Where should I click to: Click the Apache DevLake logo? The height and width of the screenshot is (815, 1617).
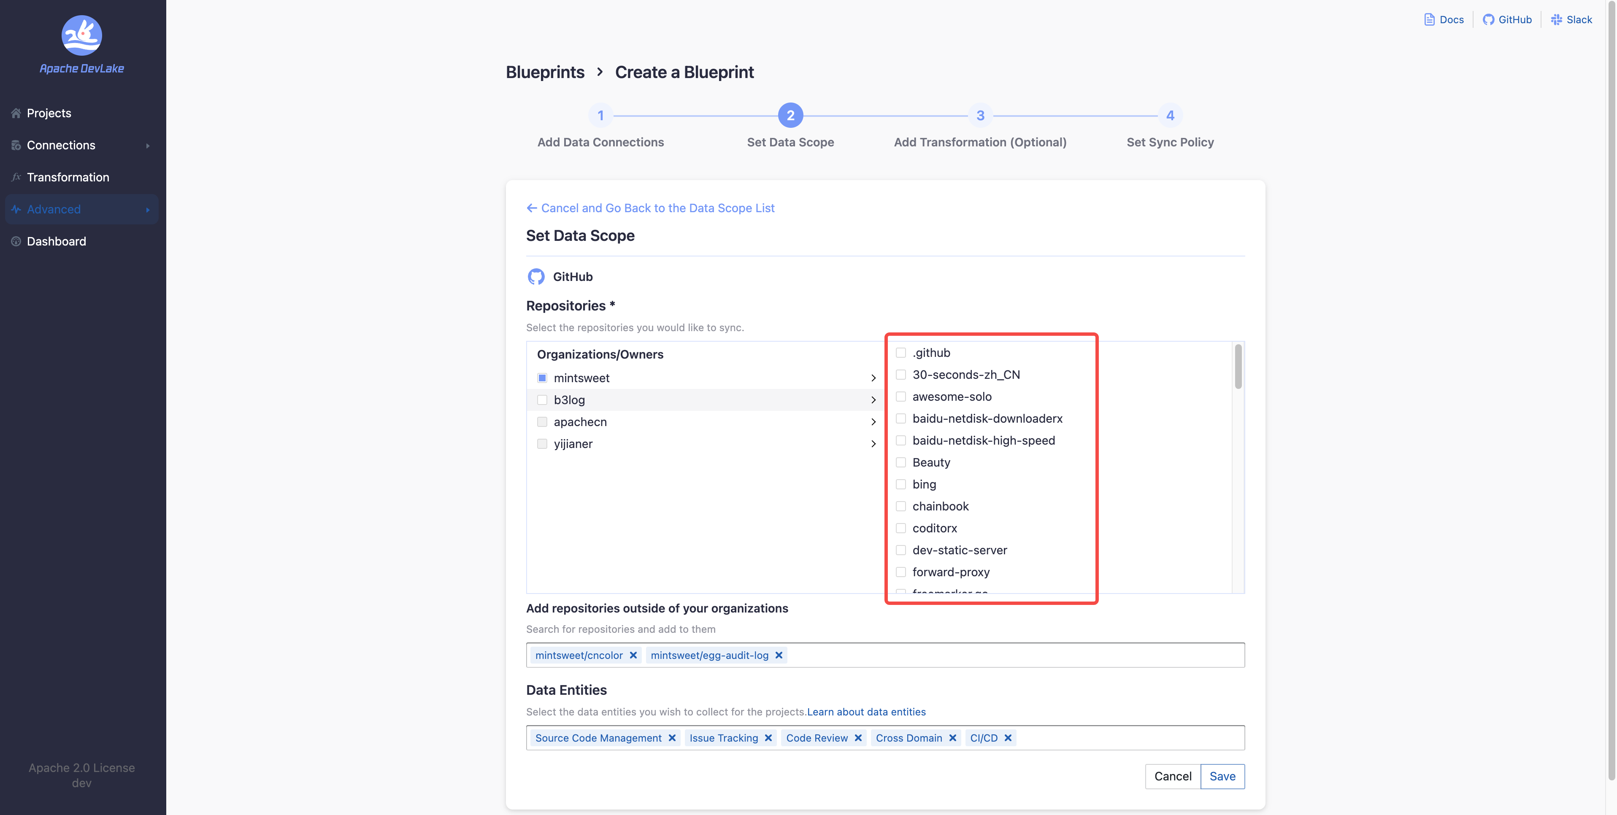pos(81,36)
